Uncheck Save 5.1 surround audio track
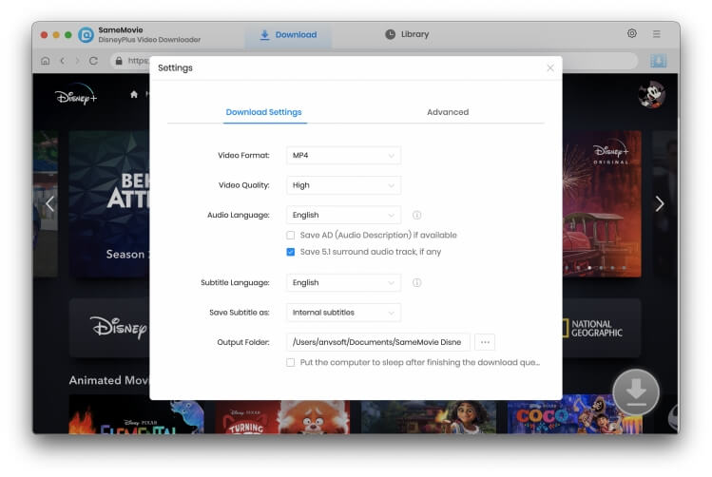712x477 pixels. tap(291, 252)
